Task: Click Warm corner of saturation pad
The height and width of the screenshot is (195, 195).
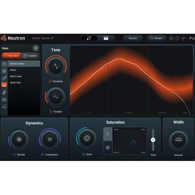Action: (117, 153)
